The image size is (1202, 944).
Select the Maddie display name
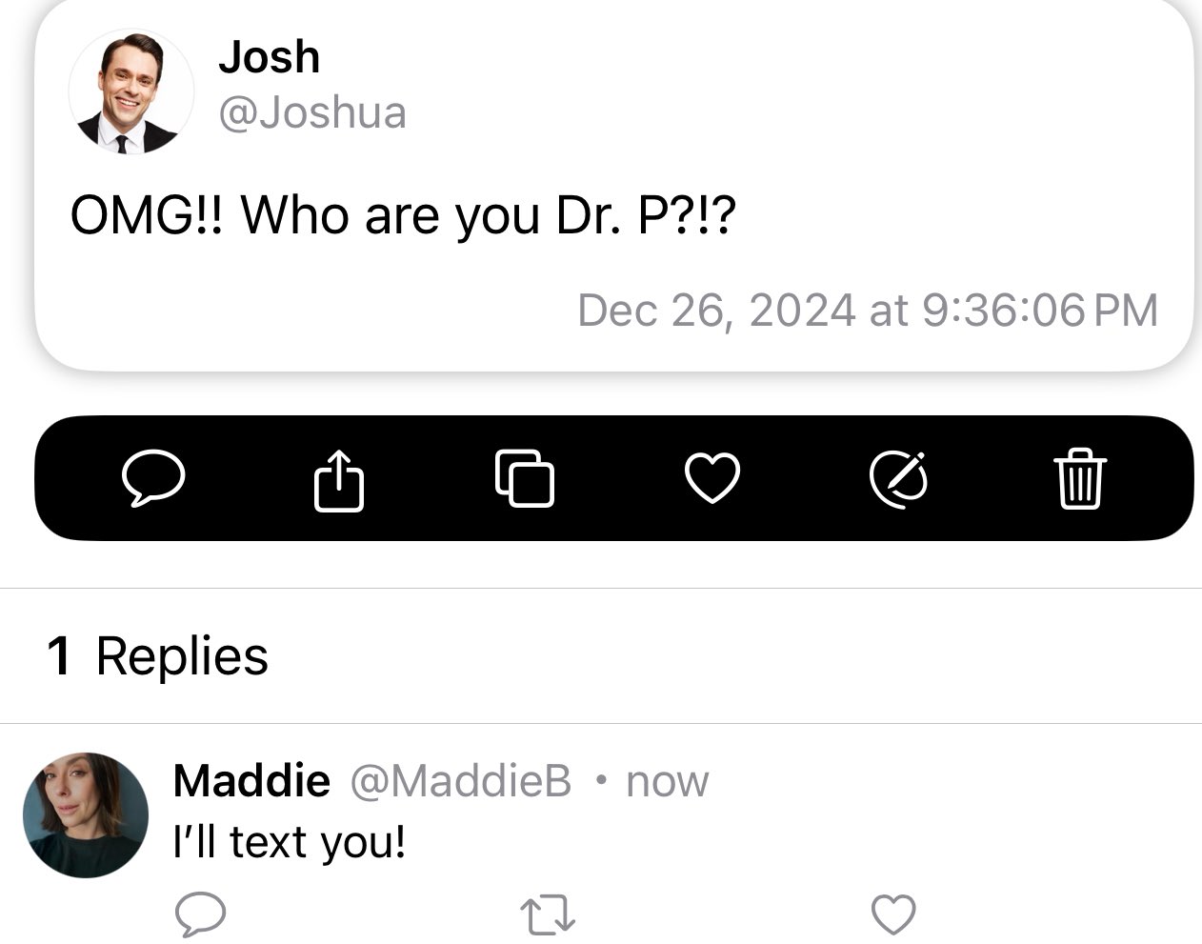click(x=251, y=781)
